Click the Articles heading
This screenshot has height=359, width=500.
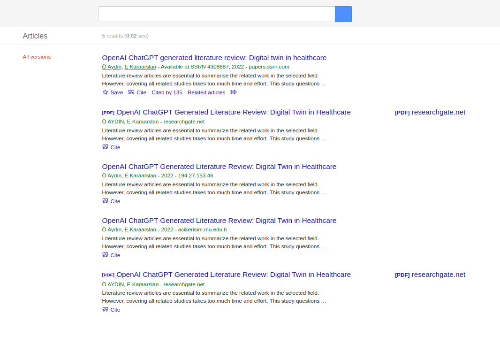tap(35, 36)
